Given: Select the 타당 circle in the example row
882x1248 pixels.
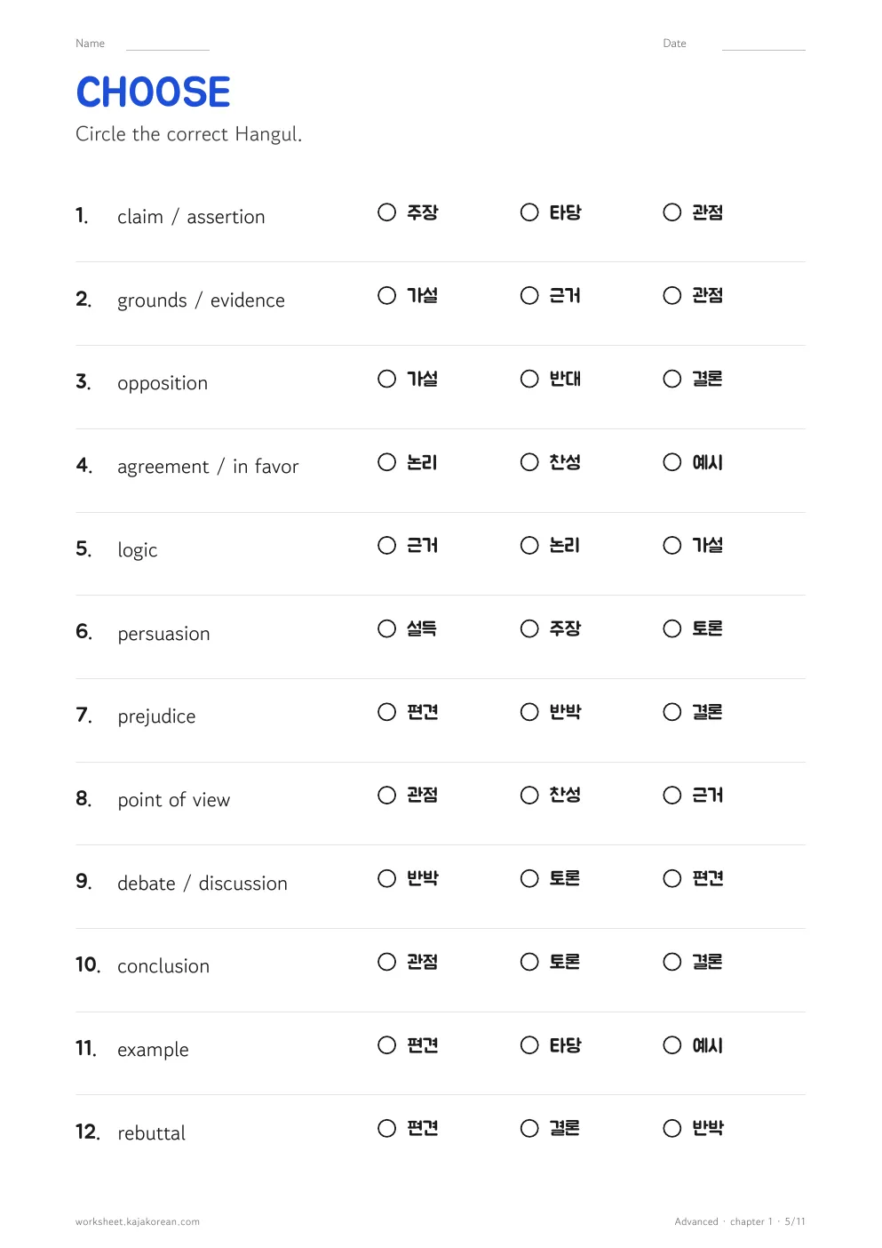Looking at the screenshot, I should (529, 1045).
